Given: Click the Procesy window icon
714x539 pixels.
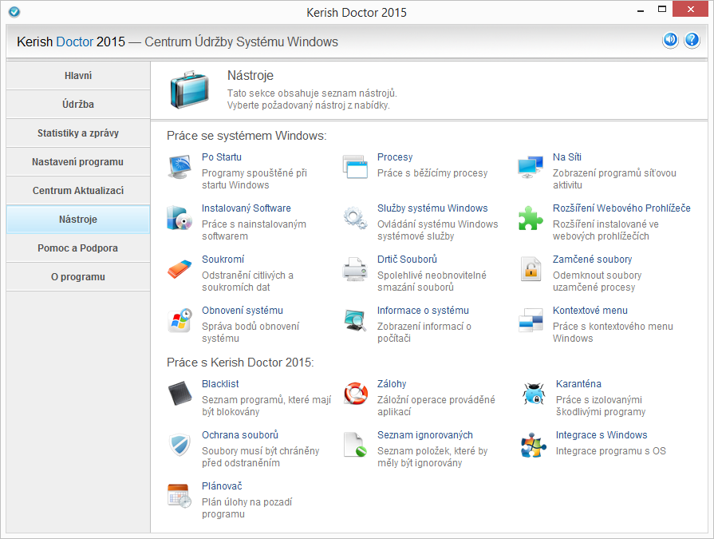Looking at the screenshot, I should click(355, 167).
